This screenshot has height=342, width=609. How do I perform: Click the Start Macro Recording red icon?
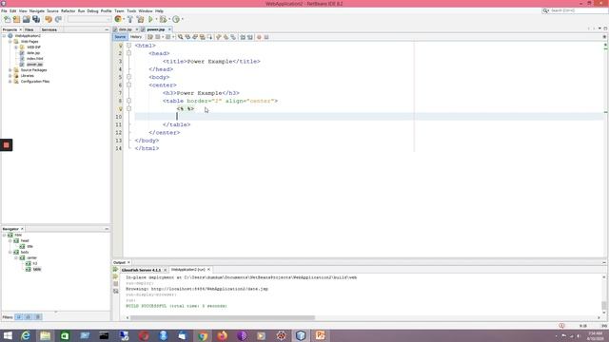tap(259, 37)
